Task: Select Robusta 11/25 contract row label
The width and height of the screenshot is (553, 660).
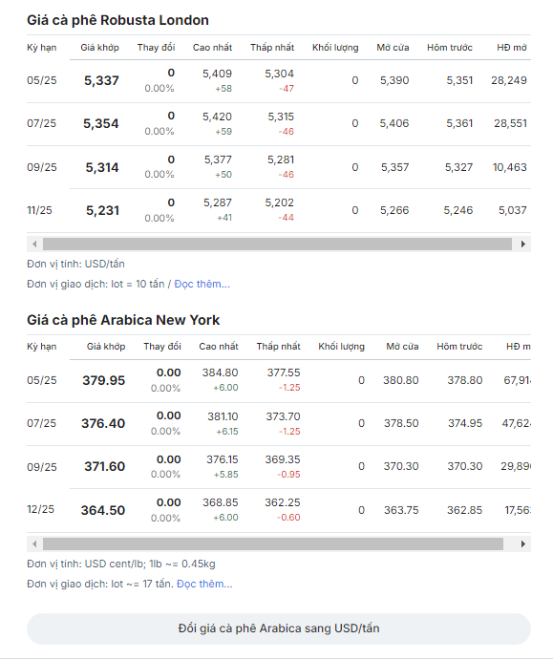Action: [39, 210]
